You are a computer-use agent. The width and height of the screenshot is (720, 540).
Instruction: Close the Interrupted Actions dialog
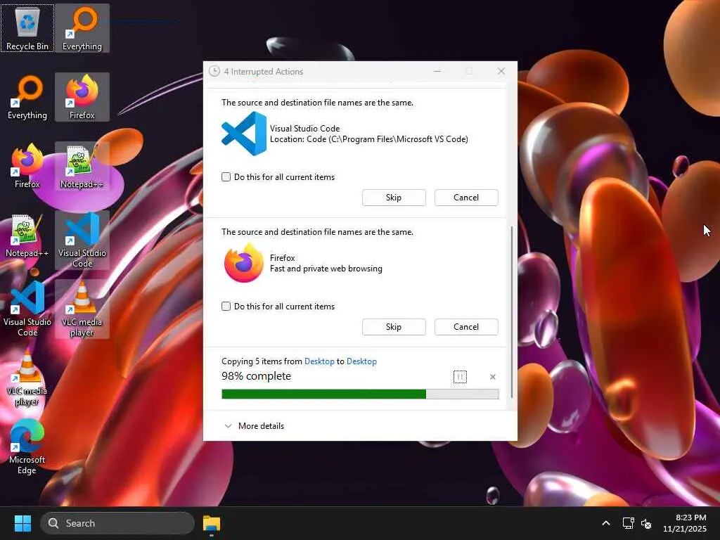[501, 71]
